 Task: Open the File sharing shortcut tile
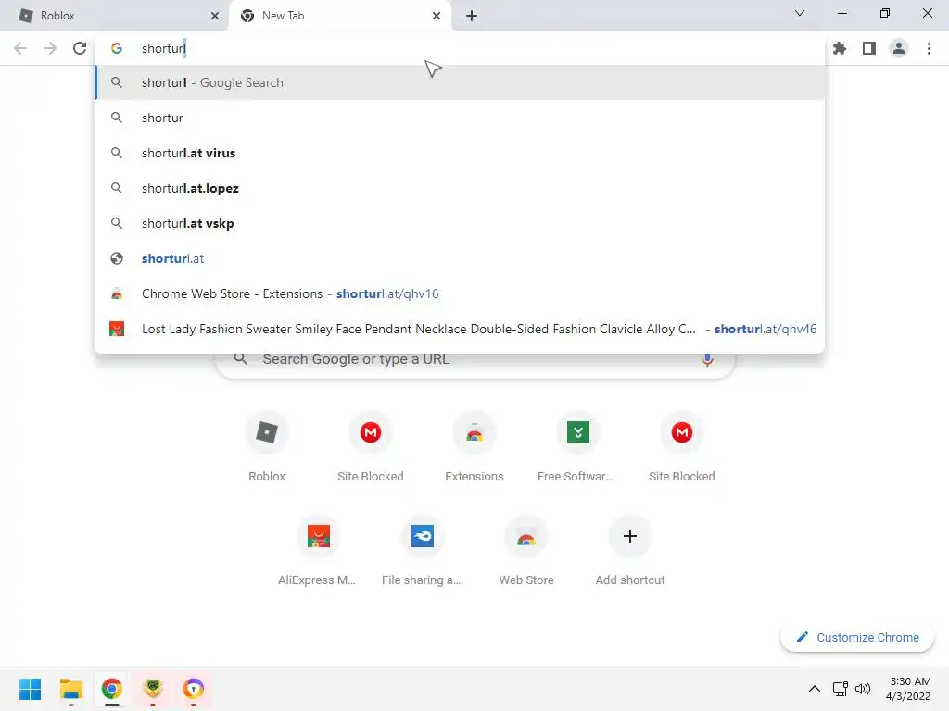pos(423,551)
